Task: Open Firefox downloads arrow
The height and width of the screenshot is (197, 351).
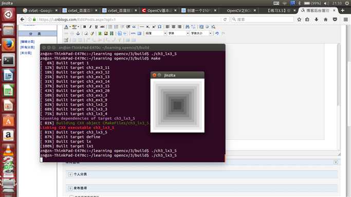Action: coord(316,19)
